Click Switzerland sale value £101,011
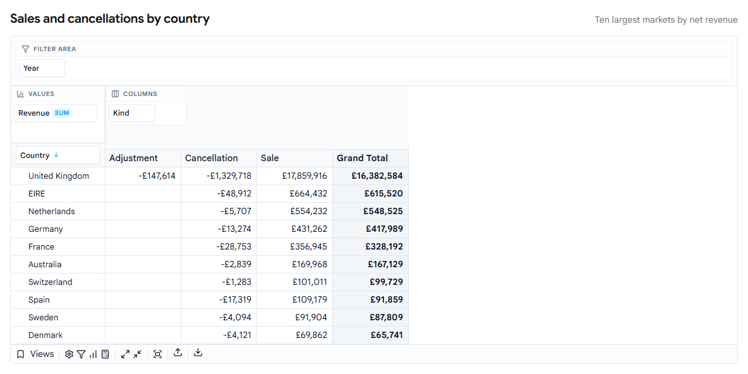The image size is (748, 374). 295,282
